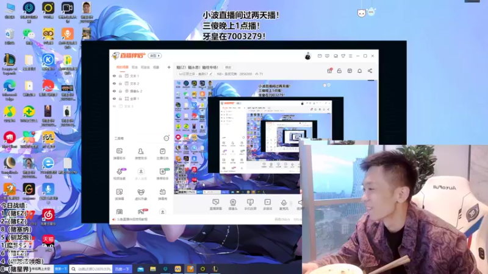Click the mail app icon in the taskbar
488x274 pixels.
(x=140, y=269)
